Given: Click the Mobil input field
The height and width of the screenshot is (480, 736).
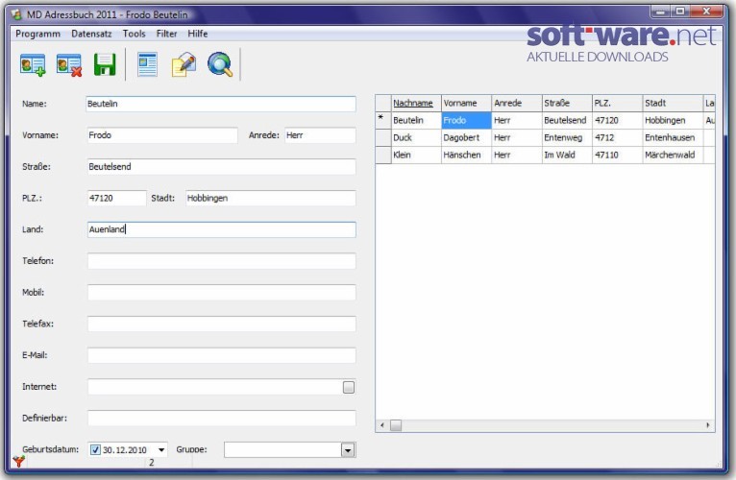Looking at the screenshot, I should tap(222, 293).
